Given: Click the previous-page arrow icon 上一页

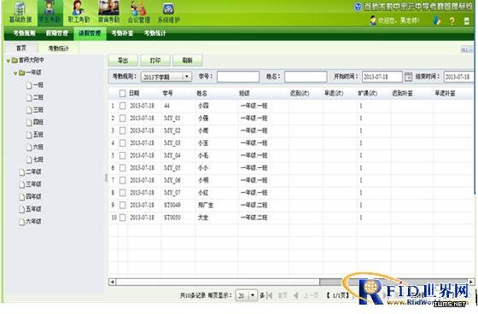Looking at the screenshot, I should 295,295.
